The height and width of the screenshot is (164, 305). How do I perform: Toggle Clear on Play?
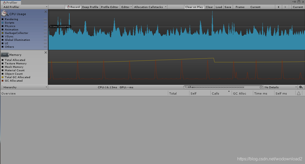(194, 7)
